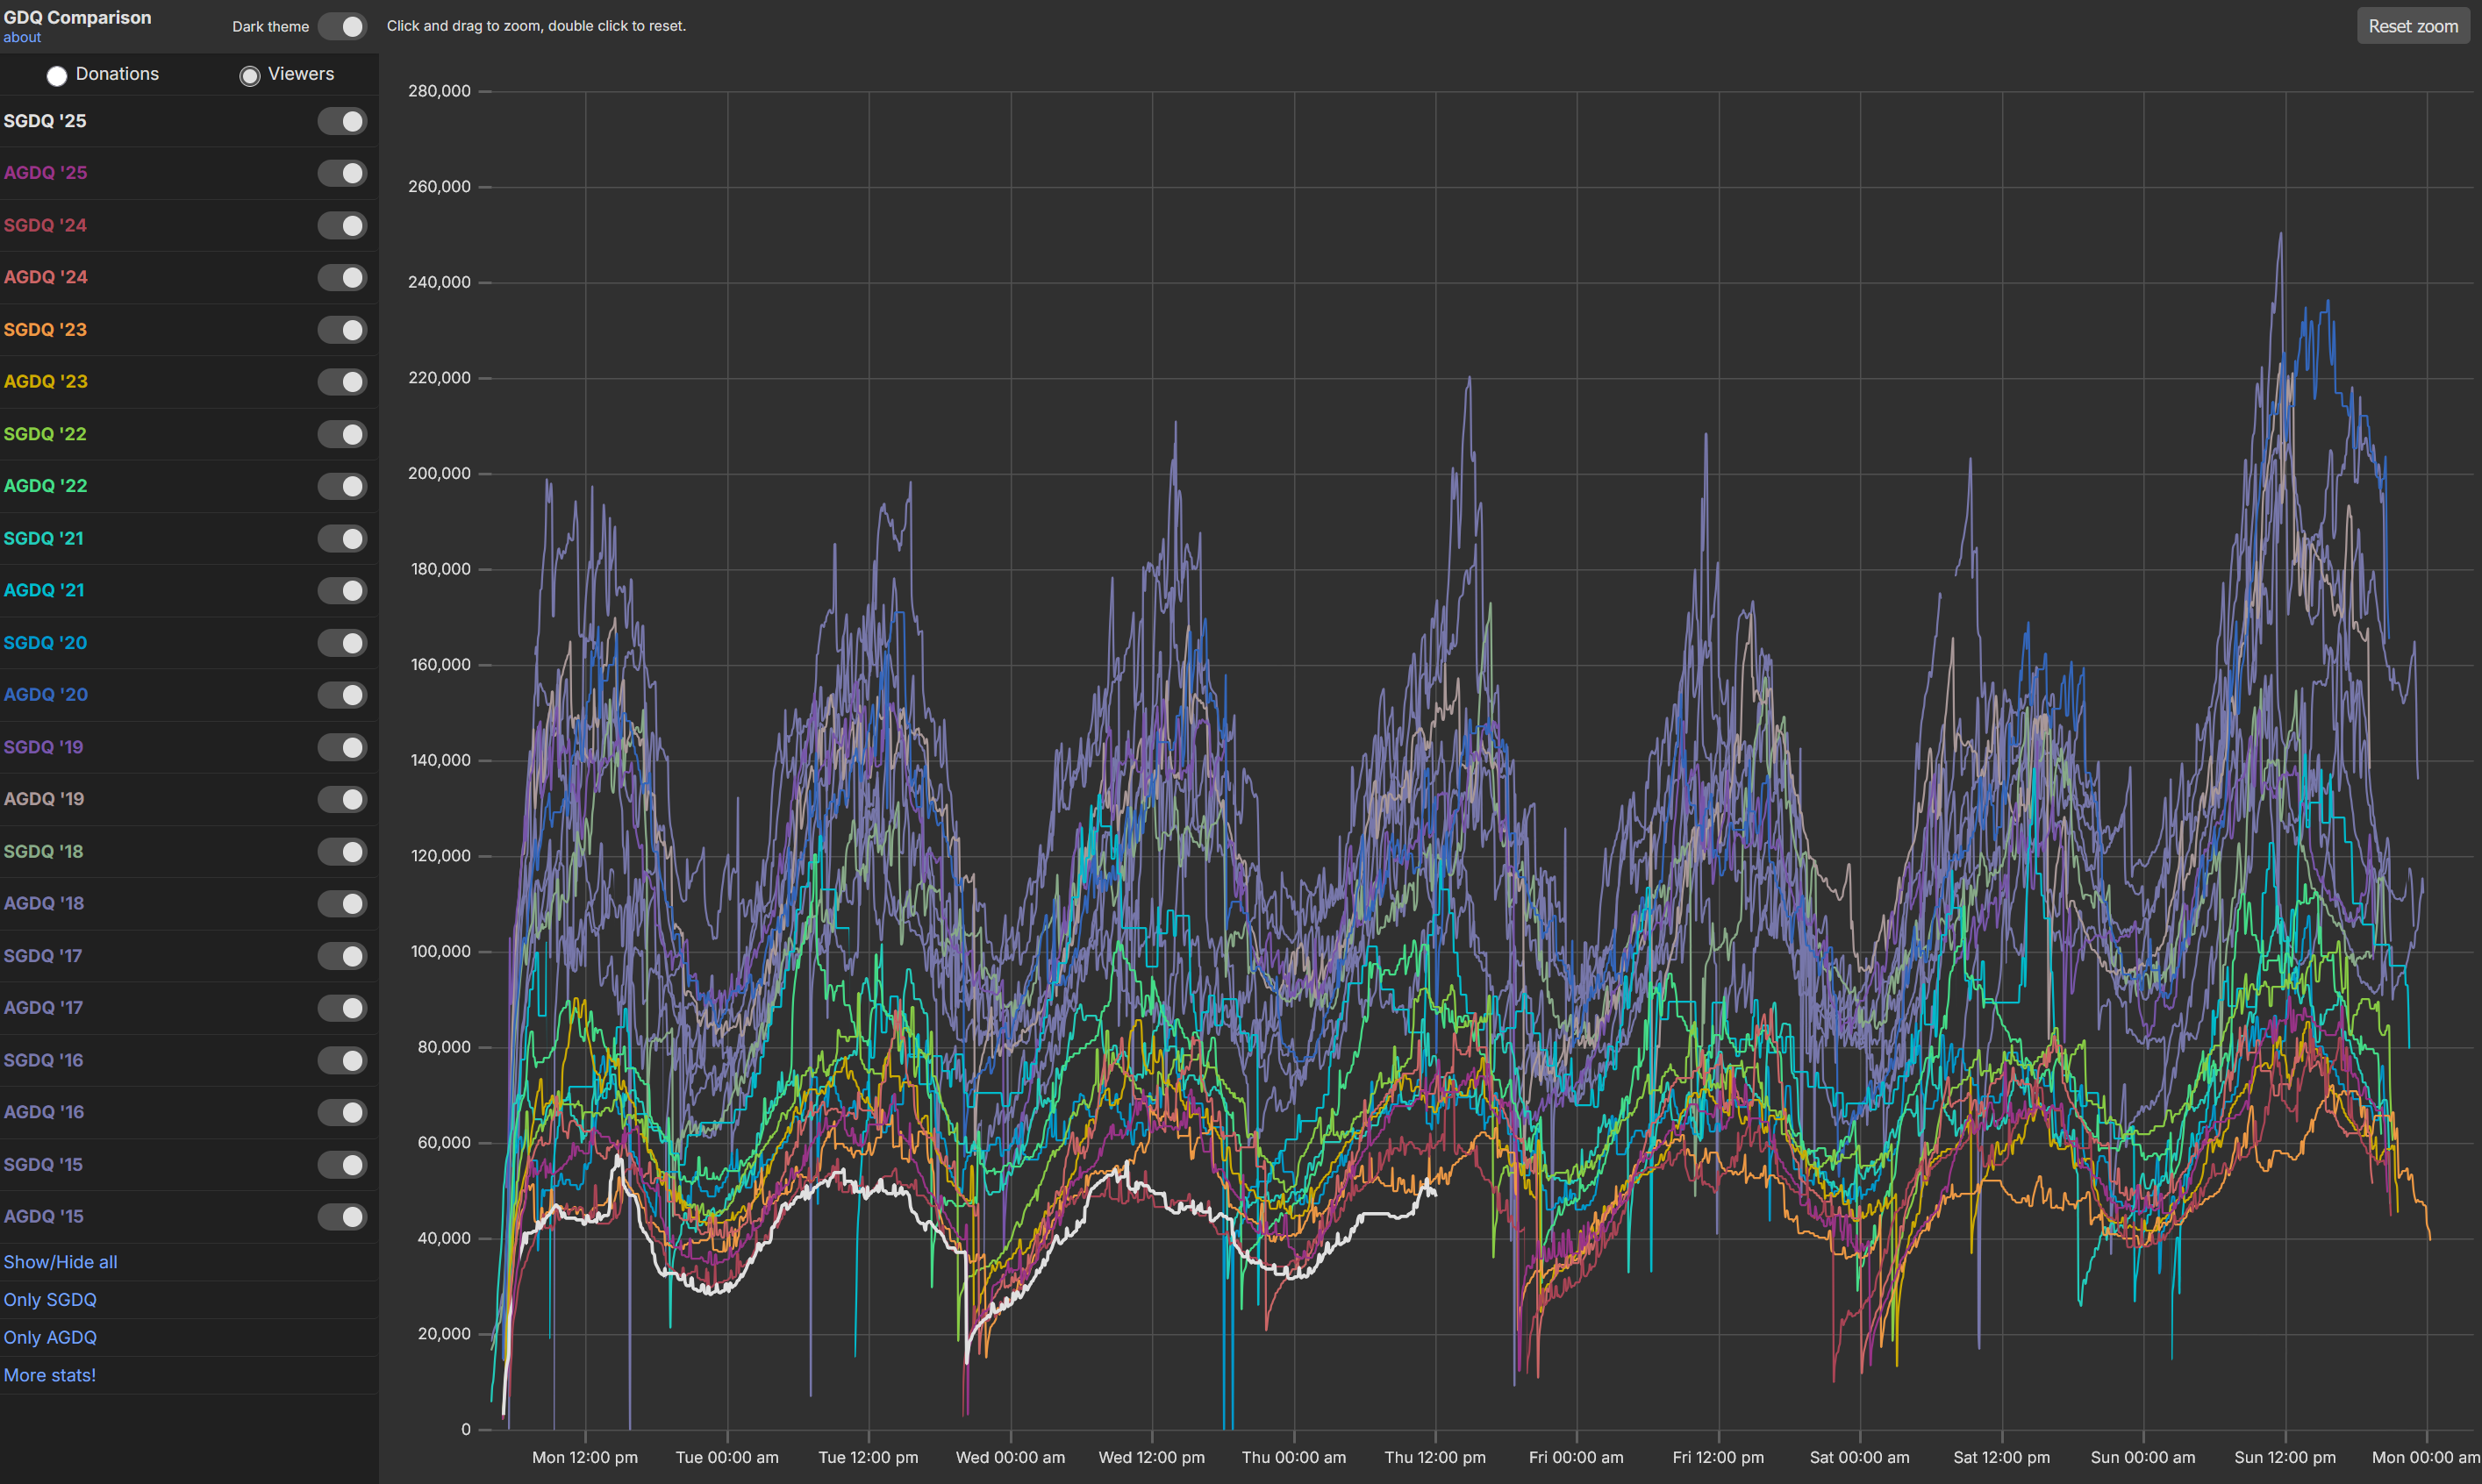Click the AGDQ '21 legend label
Image resolution: width=2482 pixels, height=1484 pixels.
43,591
